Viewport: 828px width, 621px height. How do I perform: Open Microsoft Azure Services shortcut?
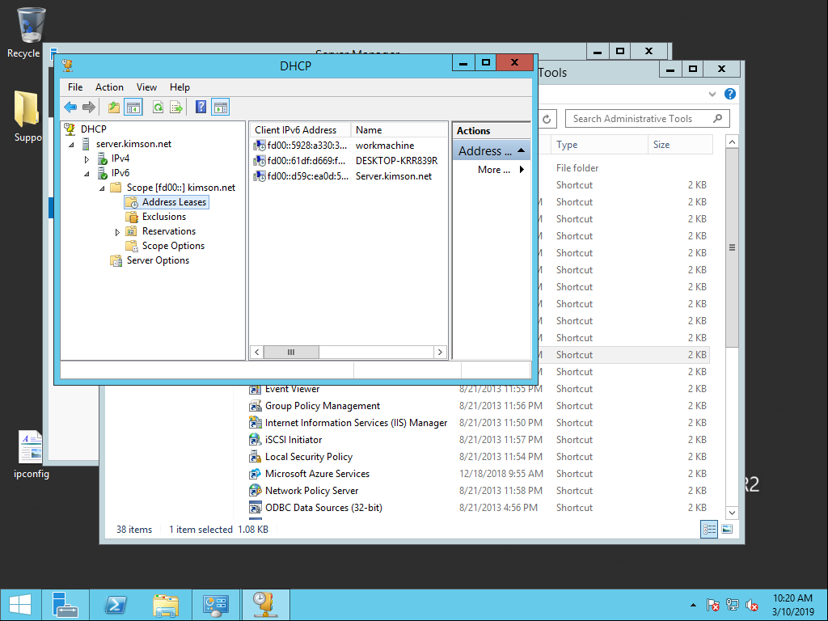pyautogui.click(x=317, y=474)
